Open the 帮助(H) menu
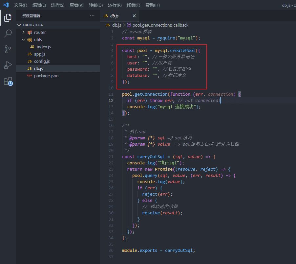The height and width of the screenshot is (264, 296). [x=153, y=5]
